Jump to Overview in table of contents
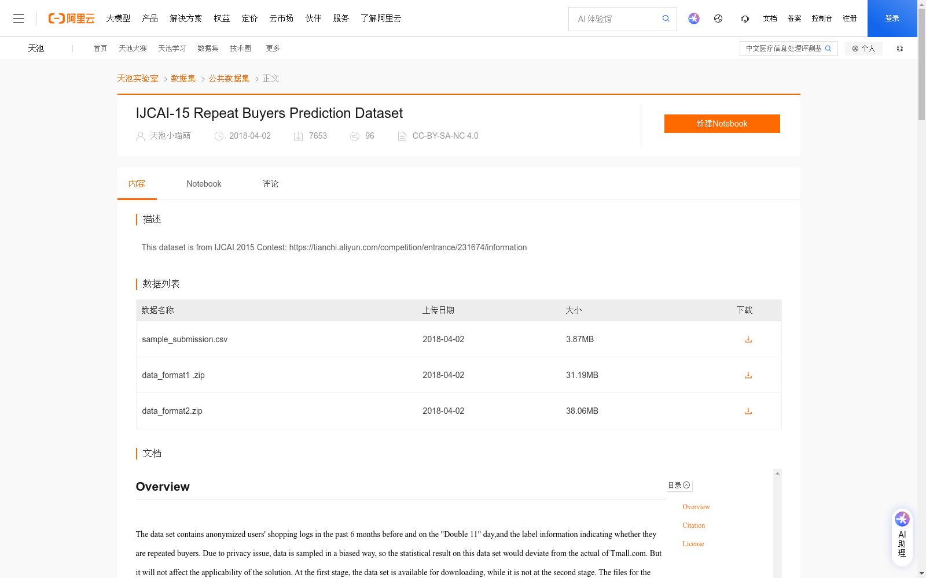Screen dimensions: 926x578 tap(696, 507)
